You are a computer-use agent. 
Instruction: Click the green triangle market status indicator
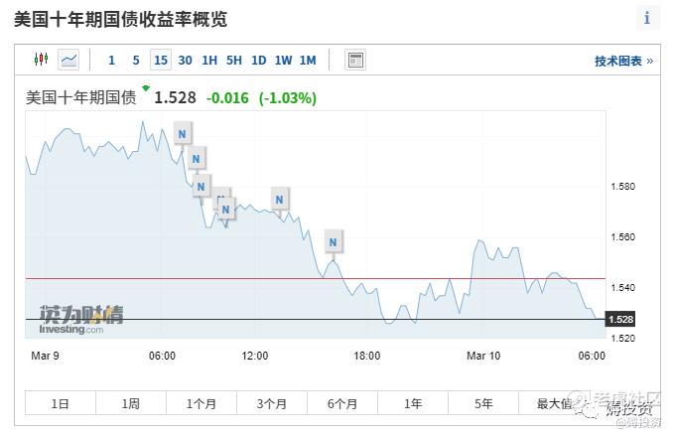(146, 88)
